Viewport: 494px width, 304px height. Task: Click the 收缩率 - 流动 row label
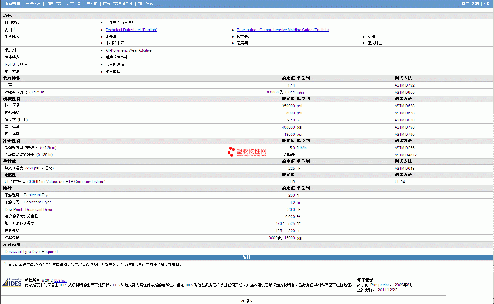25,92
